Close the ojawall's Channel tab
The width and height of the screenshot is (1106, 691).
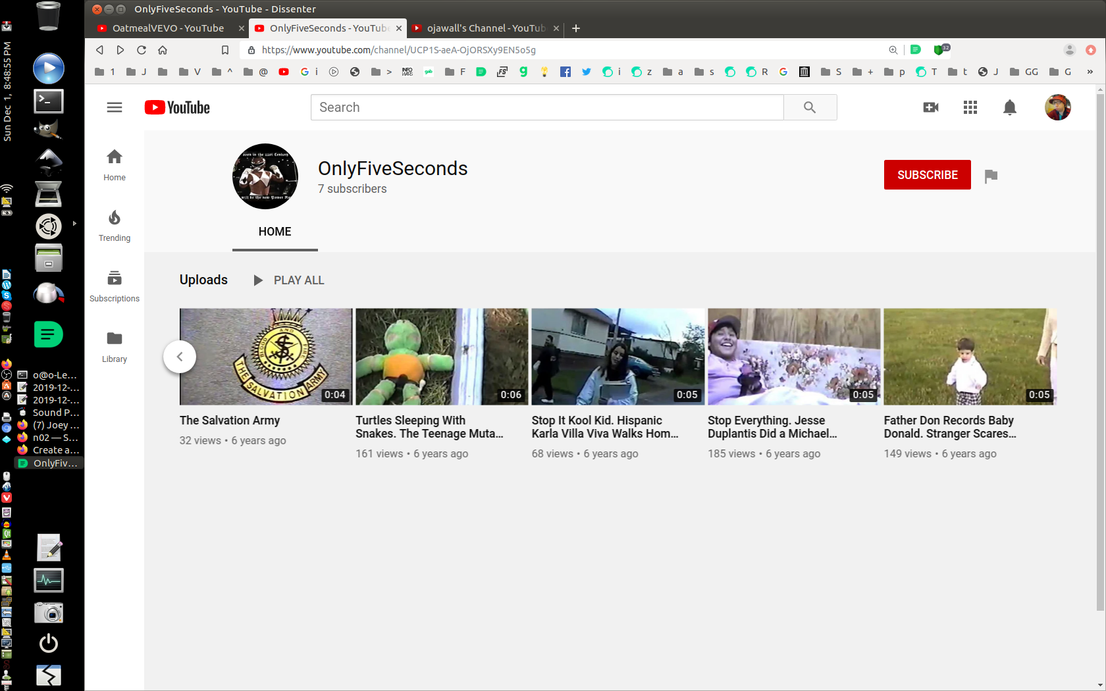tap(556, 28)
